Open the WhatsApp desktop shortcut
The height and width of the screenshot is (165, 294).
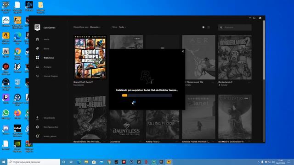pos(6,114)
